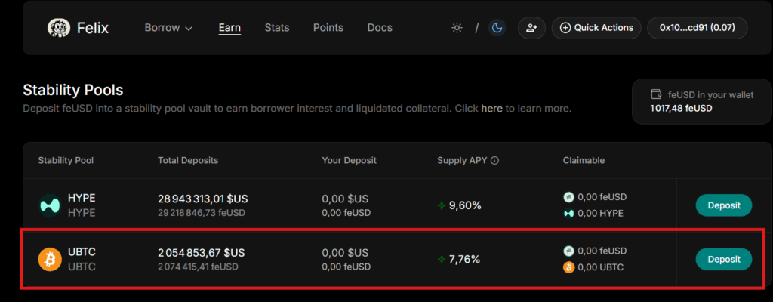Go to the Stats page
Image resolution: width=773 pixels, height=302 pixels.
(277, 28)
